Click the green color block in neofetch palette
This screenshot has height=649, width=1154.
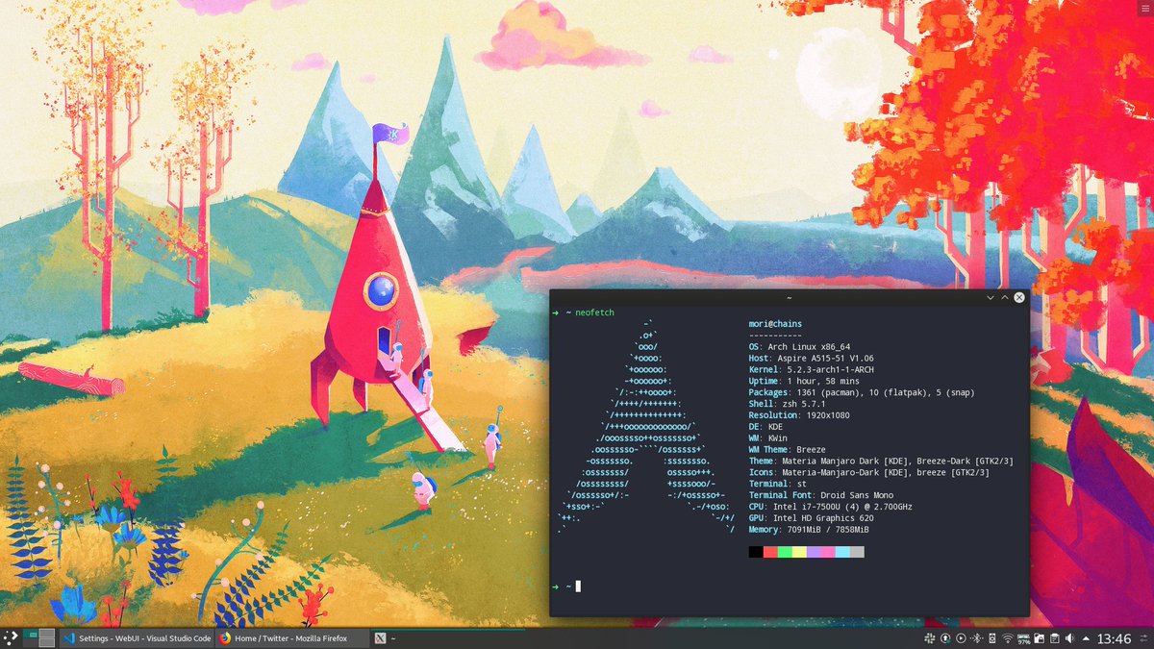[785, 552]
